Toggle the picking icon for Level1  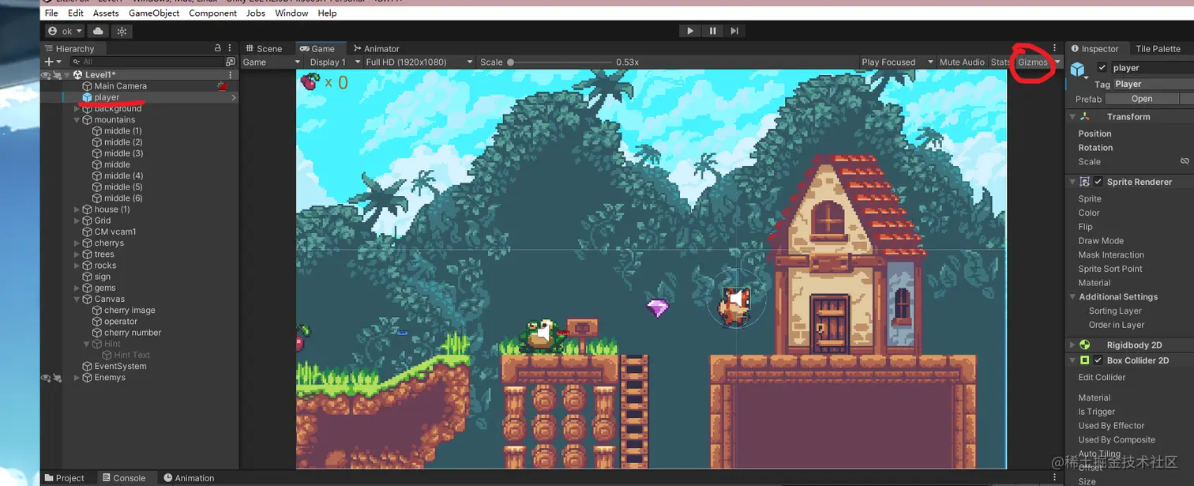tap(57, 75)
